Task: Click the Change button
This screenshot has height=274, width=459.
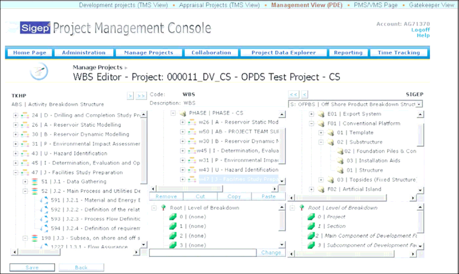Action: click(x=271, y=253)
